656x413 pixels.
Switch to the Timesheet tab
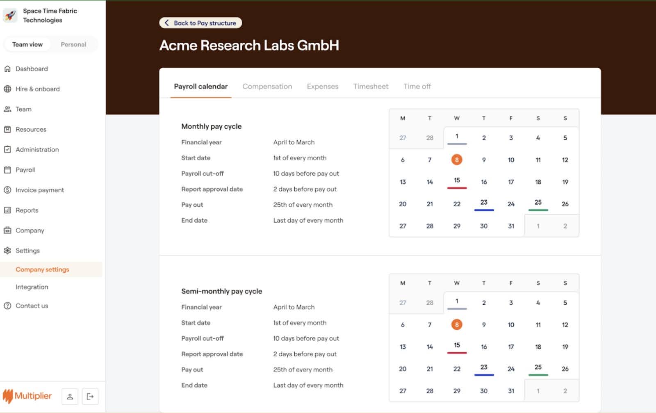371,87
